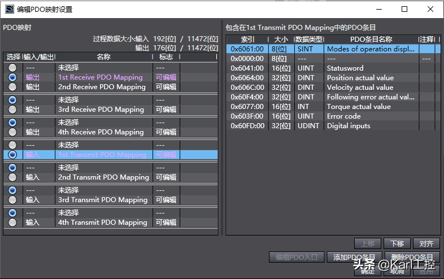Screen dimensions: 444x279
Task: Click the 索引 column header
Action: point(247,40)
